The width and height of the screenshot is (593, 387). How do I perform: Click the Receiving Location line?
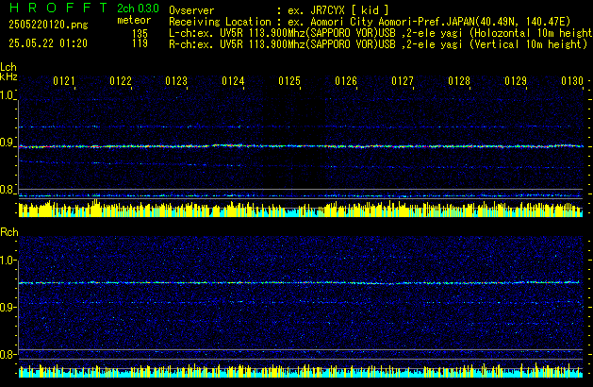[370, 22]
